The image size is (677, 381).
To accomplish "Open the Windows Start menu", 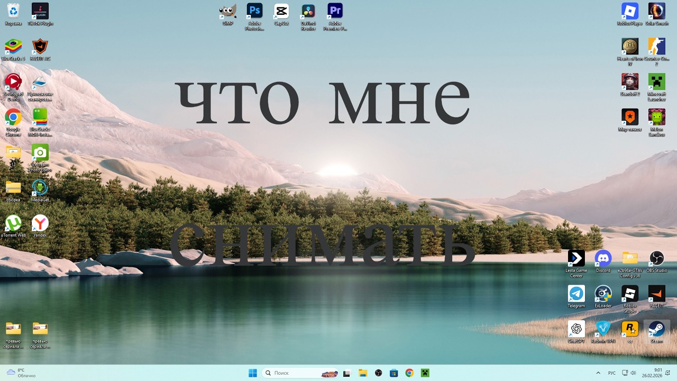I will tap(253, 373).
